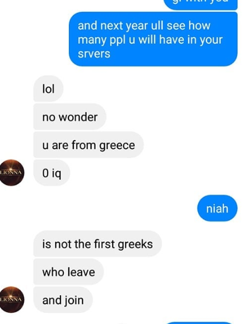
Task: Select blue message about 'next year ull see'
Action: tap(153, 39)
